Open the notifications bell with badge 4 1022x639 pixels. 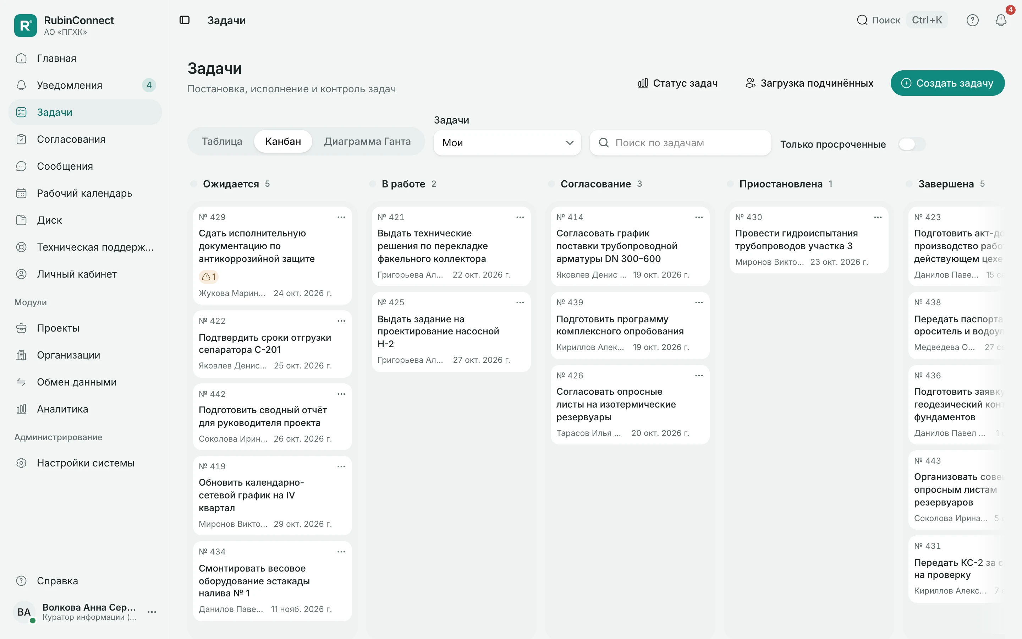coord(1000,20)
